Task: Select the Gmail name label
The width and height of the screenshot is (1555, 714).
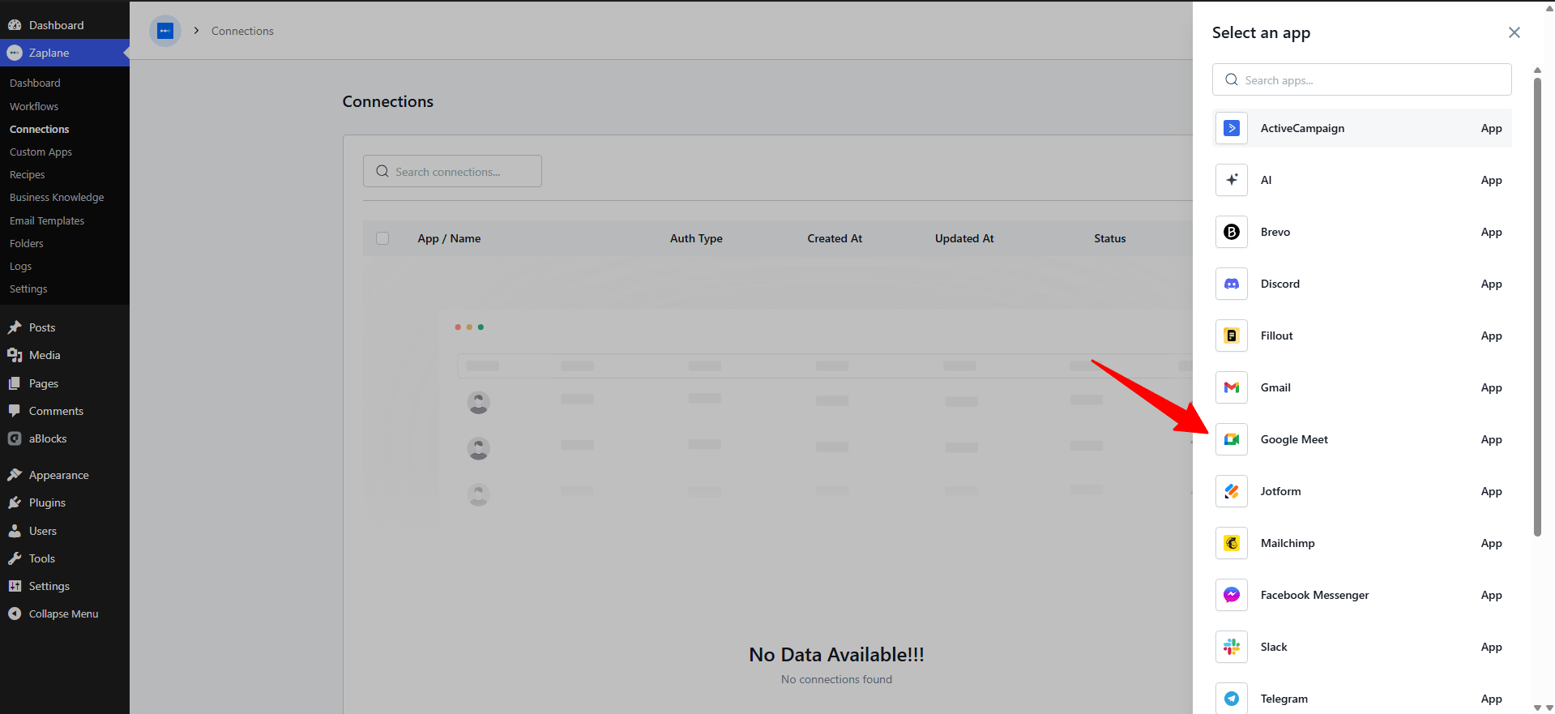Action: click(1275, 387)
